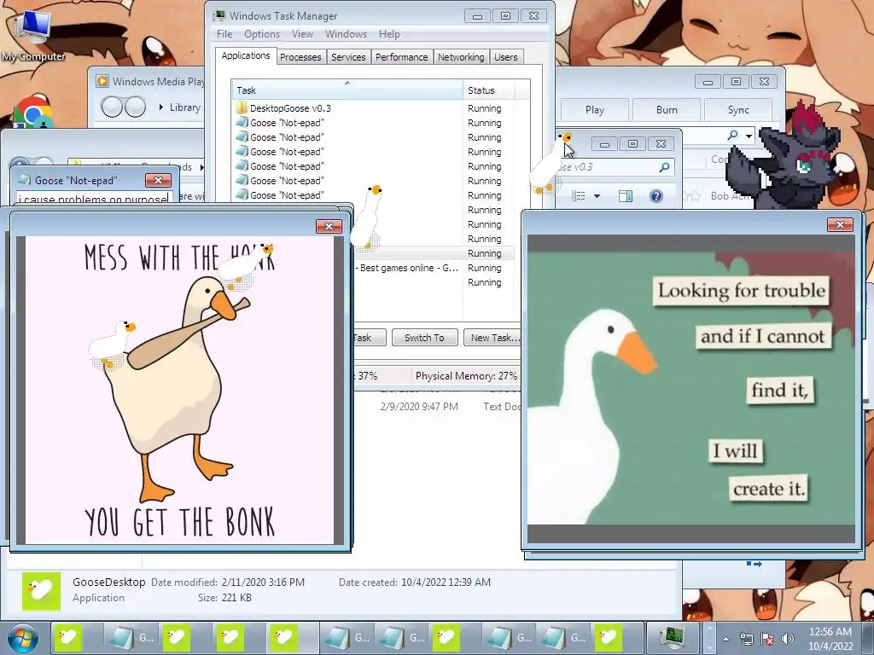
Task: Click the network tray icon
Action: [746, 639]
